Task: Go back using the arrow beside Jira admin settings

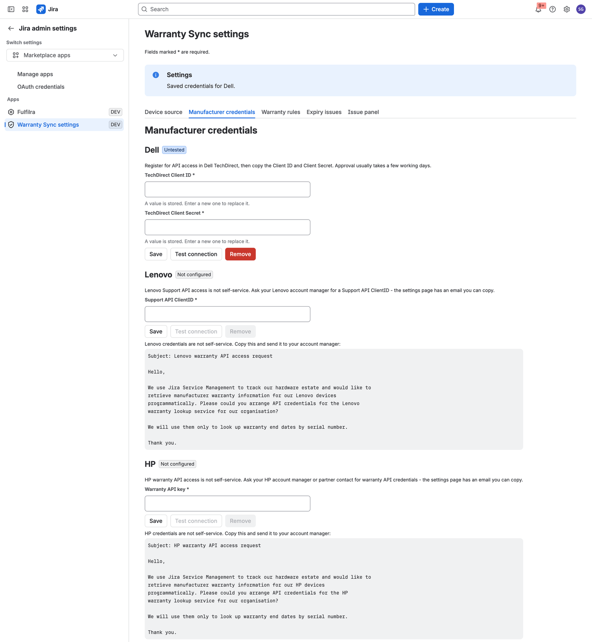Action: tap(11, 29)
